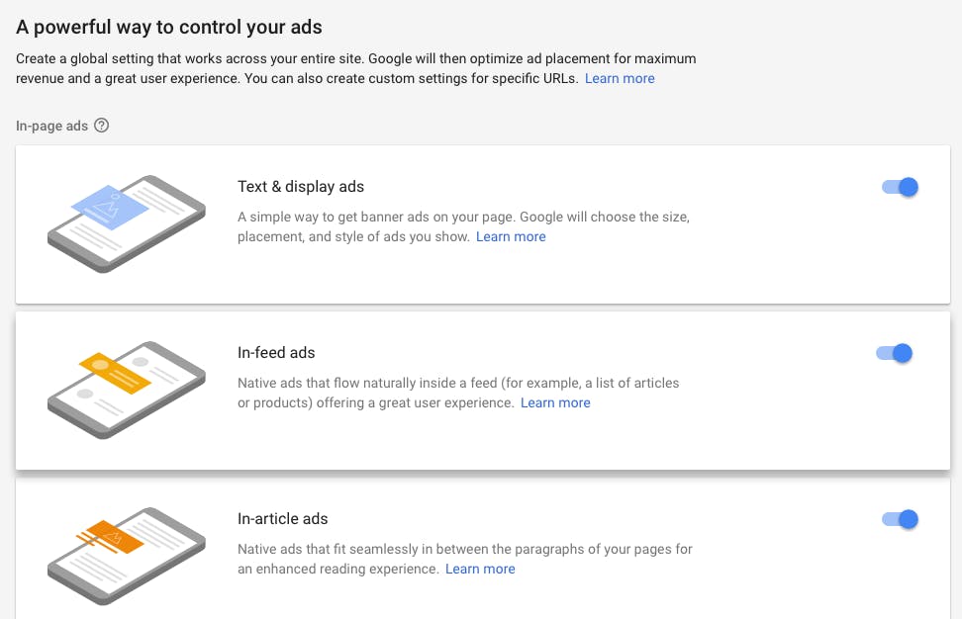The height and width of the screenshot is (619, 962).
Task: Click the In-page ads section label
Action: click(x=51, y=126)
